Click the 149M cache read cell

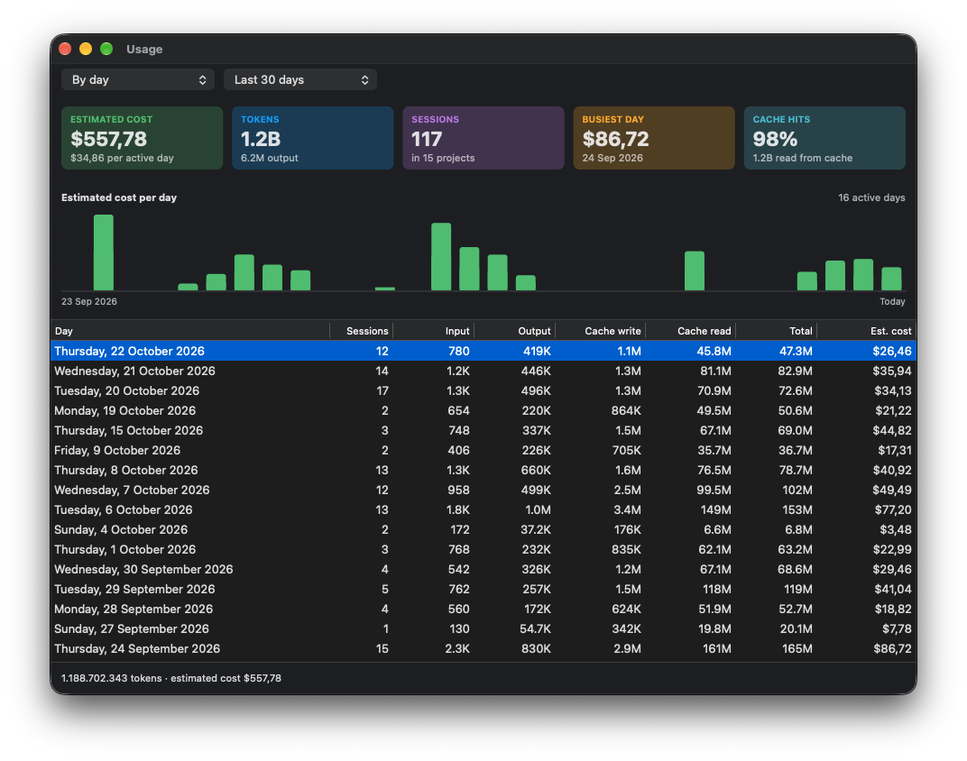pos(716,509)
